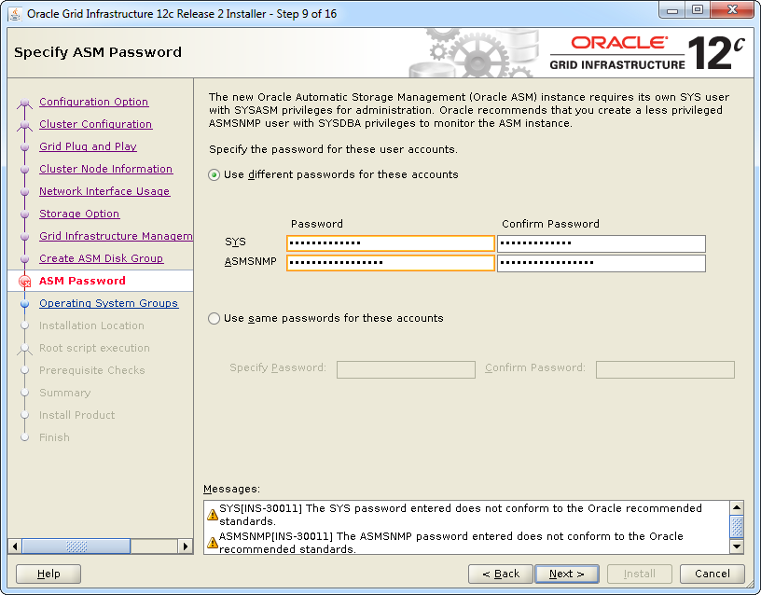The width and height of the screenshot is (761, 595).
Task: Click the Operating System Groups step node
Action: [25, 304]
